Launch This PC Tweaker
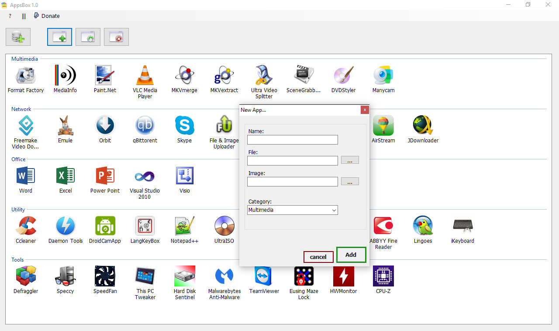The height and width of the screenshot is (331, 559). point(145,276)
